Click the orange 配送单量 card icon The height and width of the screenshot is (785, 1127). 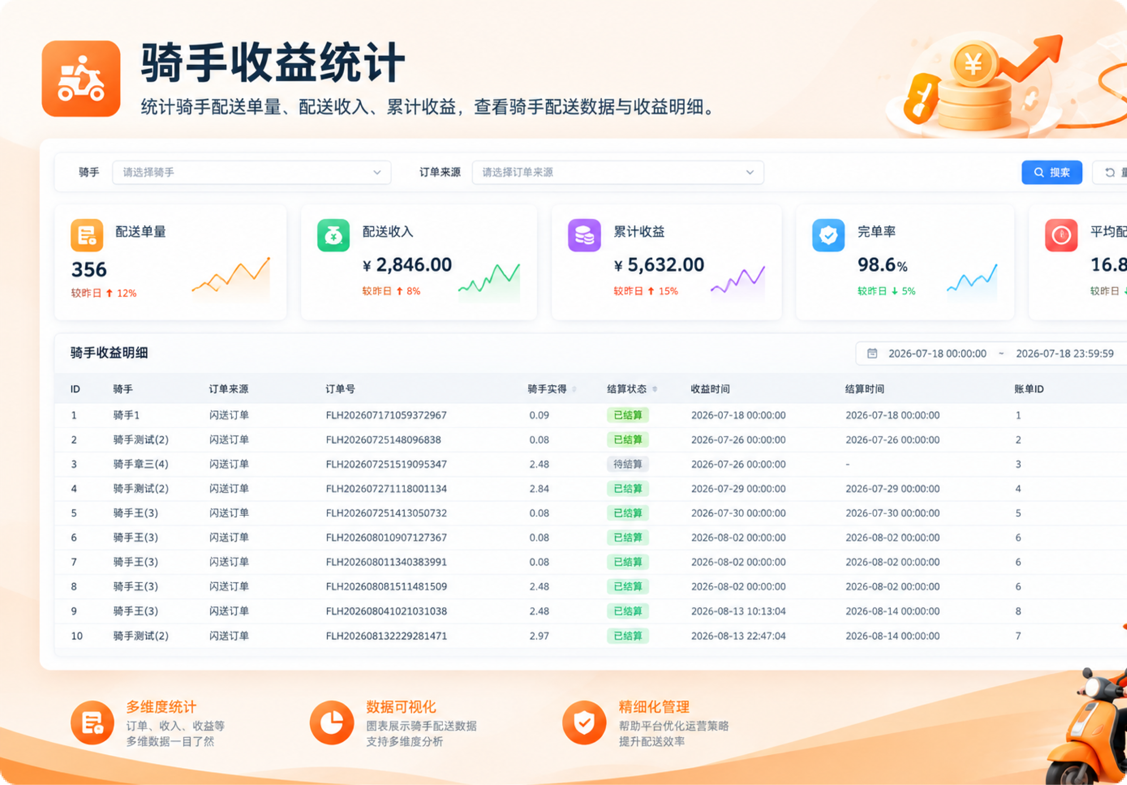coord(87,235)
